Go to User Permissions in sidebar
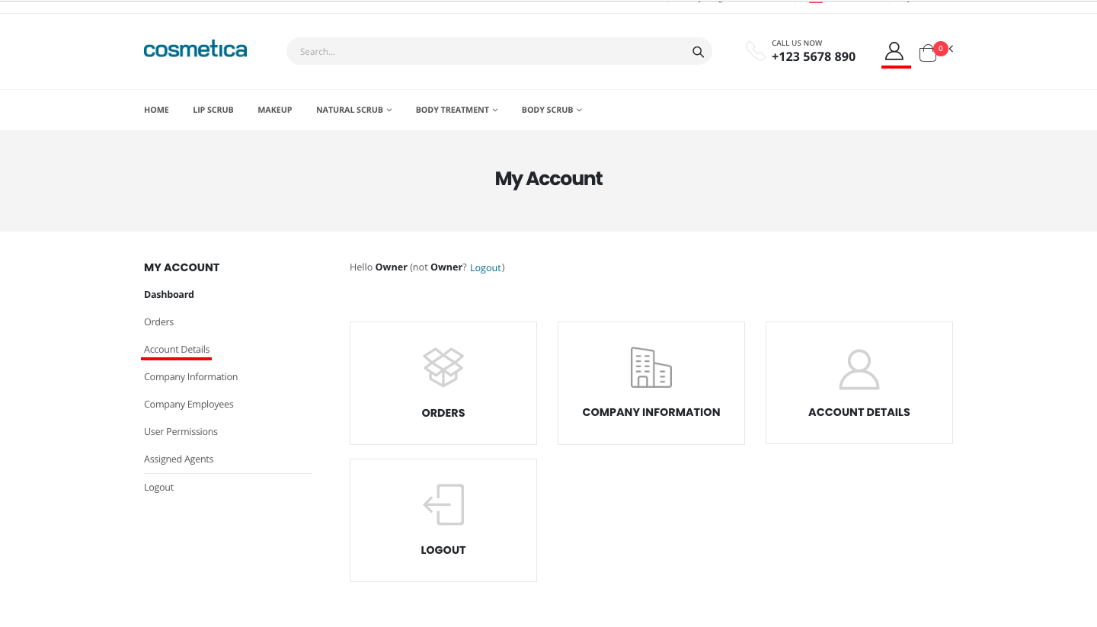 pyautogui.click(x=181, y=431)
